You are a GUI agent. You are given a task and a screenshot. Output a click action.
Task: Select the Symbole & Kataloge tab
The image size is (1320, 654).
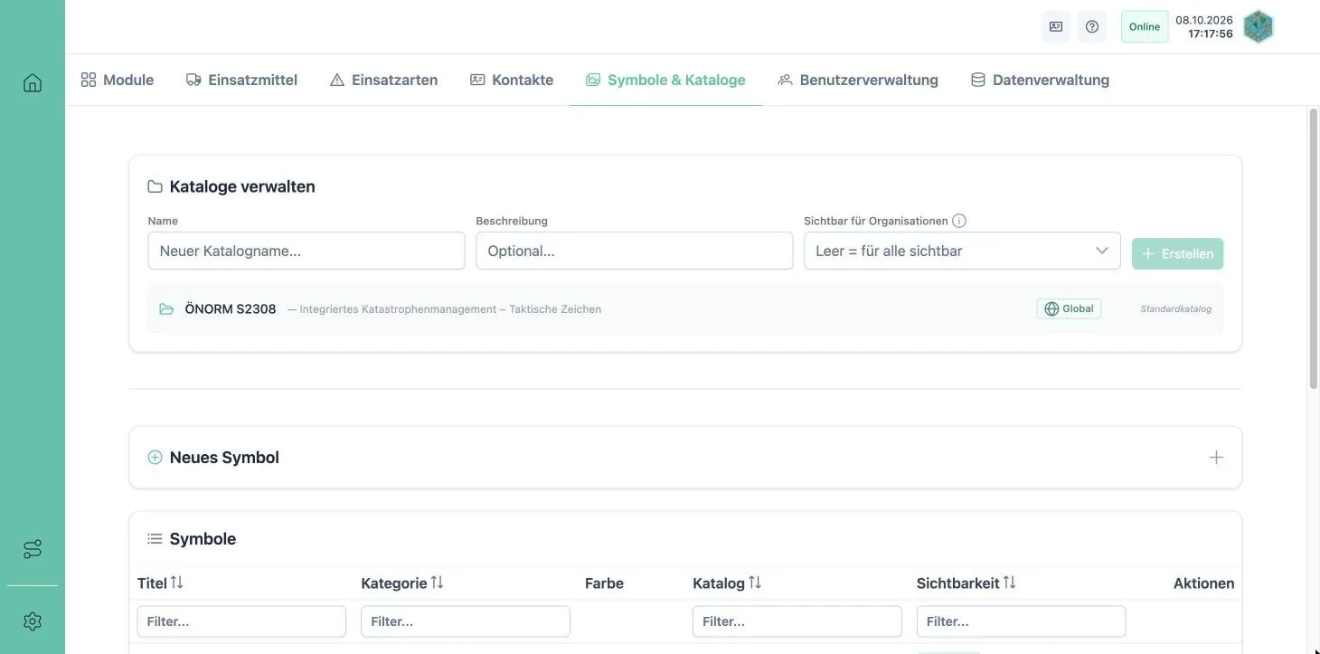[665, 80]
